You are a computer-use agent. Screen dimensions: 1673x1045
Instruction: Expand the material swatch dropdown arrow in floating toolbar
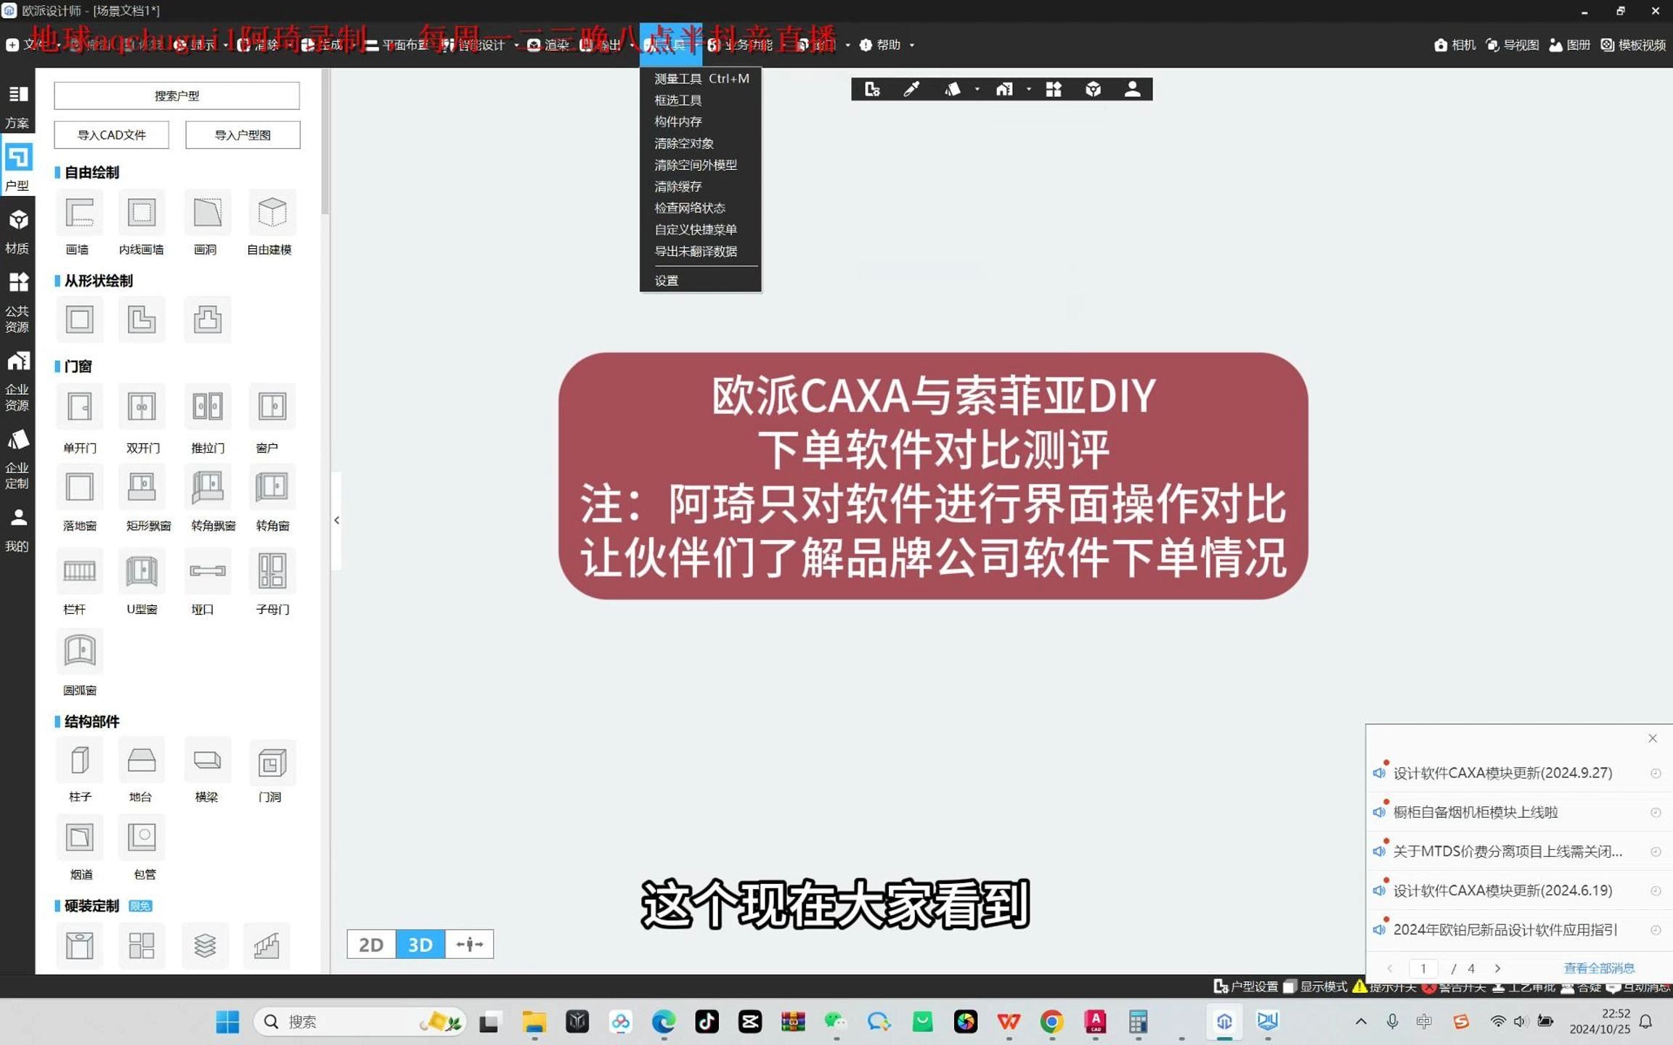[977, 89]
